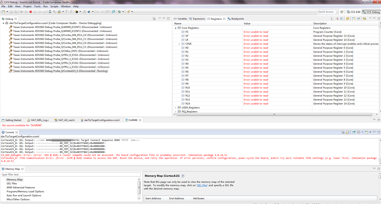381x204 pixels.
Task: Click the help question mark beside Memory Map
Action: tap(183, 176)
